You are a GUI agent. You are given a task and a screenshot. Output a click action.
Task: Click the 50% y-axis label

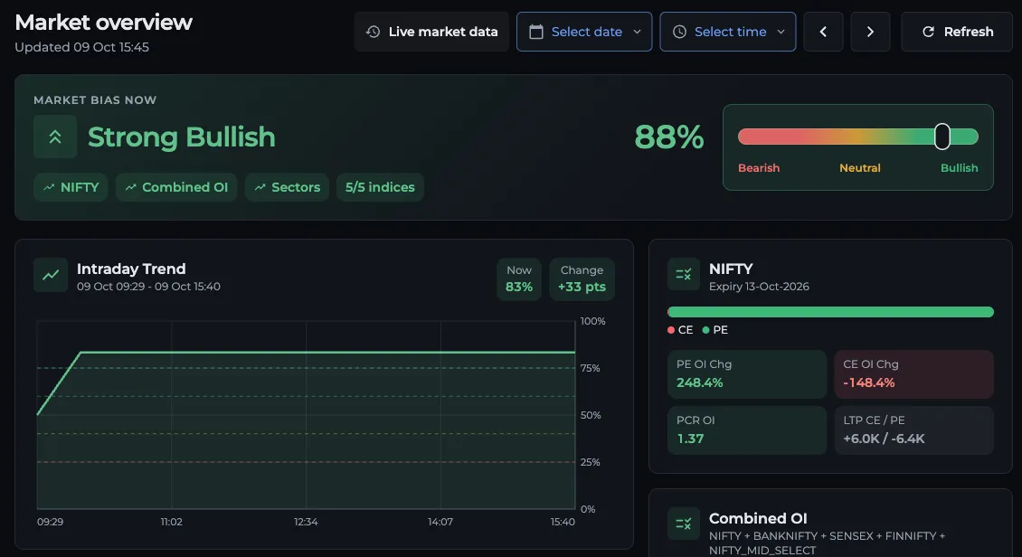591,415
